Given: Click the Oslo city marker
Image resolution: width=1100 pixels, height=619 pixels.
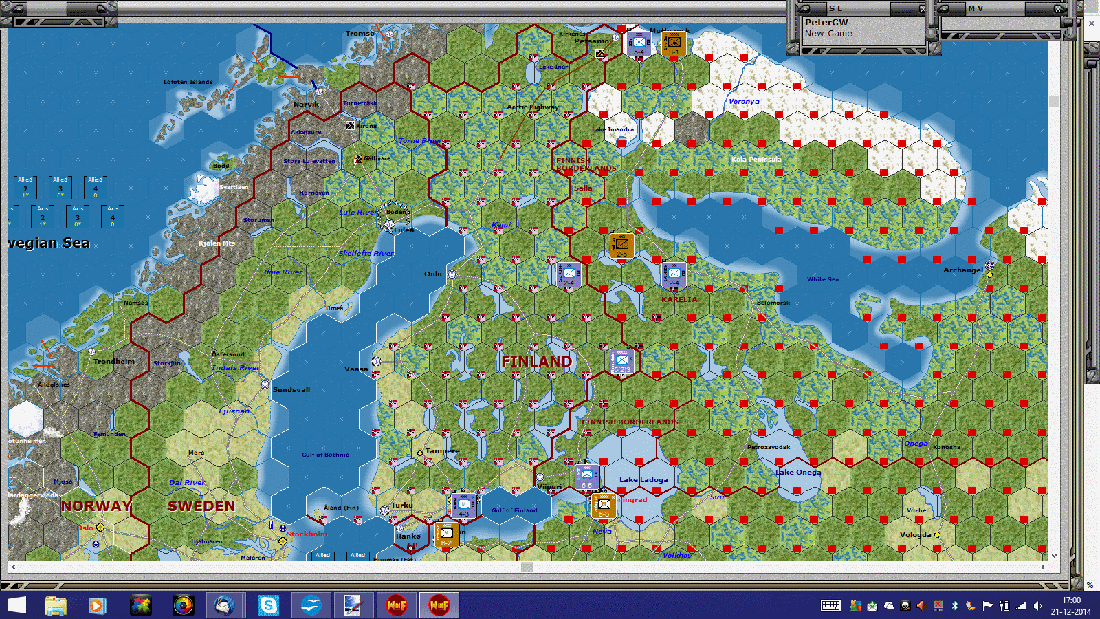Looking at the screenshot, I should [x=100, y=528].
